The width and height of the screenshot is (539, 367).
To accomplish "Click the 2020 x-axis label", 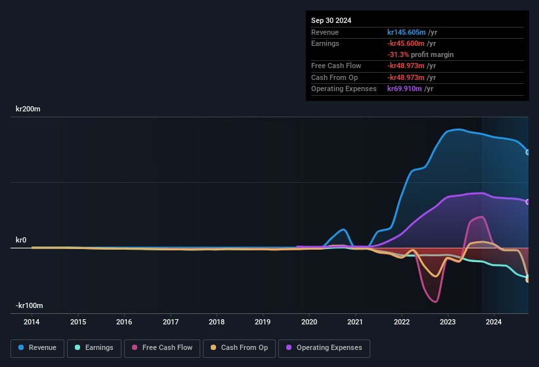I will tap(309, 322).
